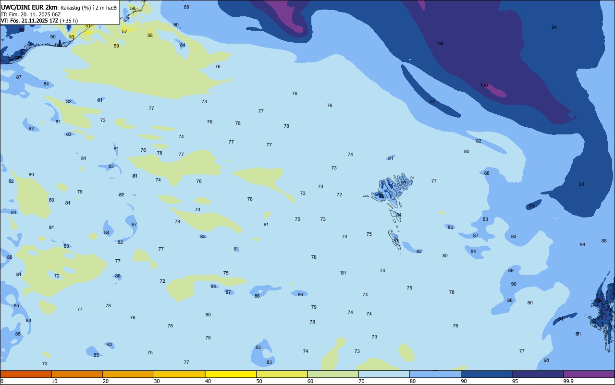Click the '40' legend tick label
The width and height of the screenshot is (615, 385).
pyautogui.click(x=208, y=381)
